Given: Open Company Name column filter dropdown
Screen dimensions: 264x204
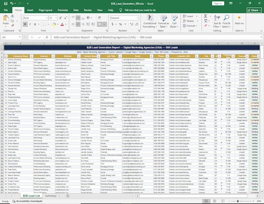Looking at the screenshot, I should click(x=31, y=56).
